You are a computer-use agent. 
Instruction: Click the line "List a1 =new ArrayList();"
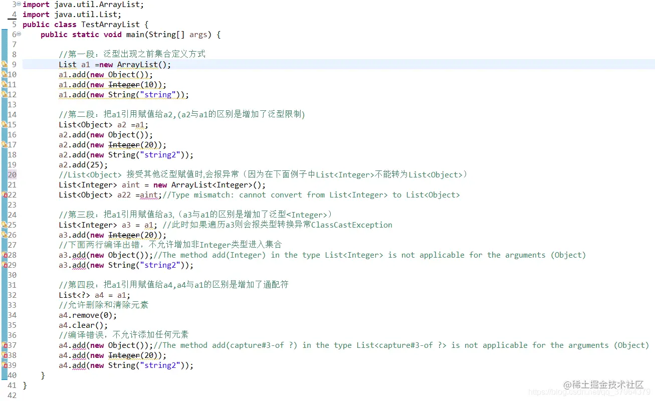pos(115,65)
